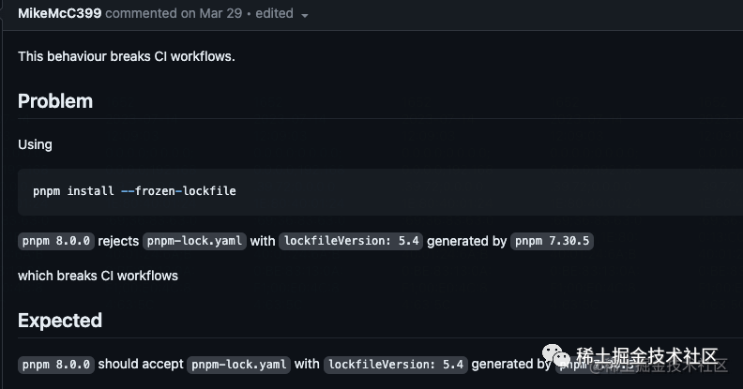Open MikeMcC399's profile link
The width and height of the screenshot is (743, 389).
[x=60, y=13]
